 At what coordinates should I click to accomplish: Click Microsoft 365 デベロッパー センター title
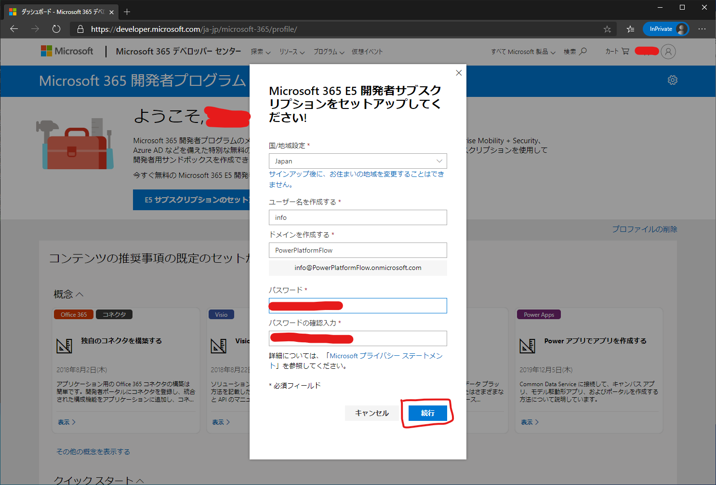pos(178,51)
